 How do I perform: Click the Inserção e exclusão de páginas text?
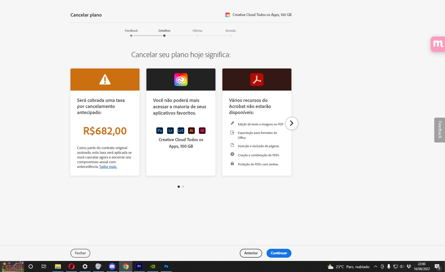(259, 146)
